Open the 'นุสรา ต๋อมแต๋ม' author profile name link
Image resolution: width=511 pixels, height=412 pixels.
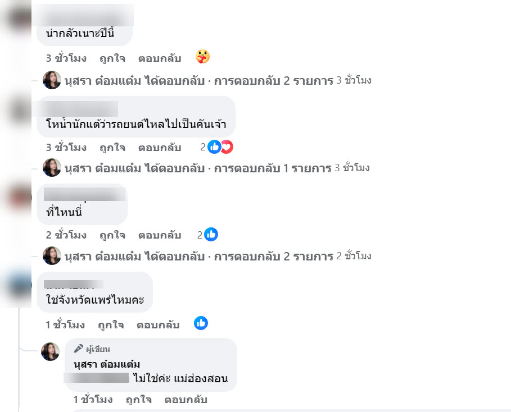point(107,364)
